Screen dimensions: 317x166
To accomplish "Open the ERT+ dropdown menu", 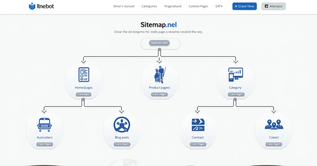I will click(219, 6).
